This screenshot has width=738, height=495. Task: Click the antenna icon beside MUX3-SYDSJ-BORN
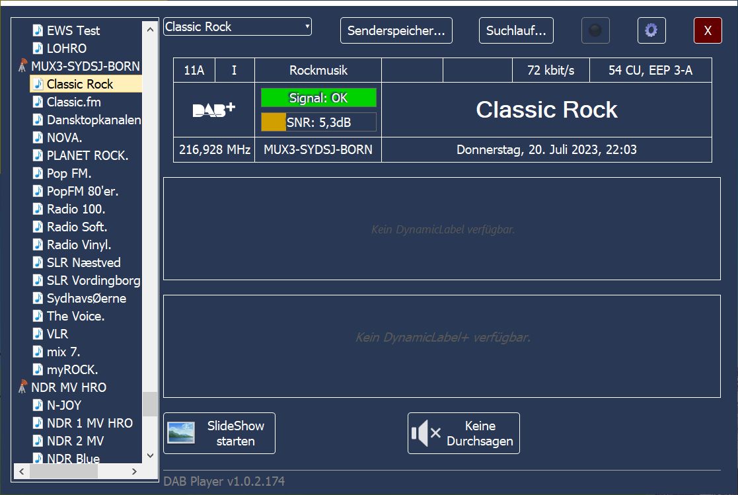(22, 66)
